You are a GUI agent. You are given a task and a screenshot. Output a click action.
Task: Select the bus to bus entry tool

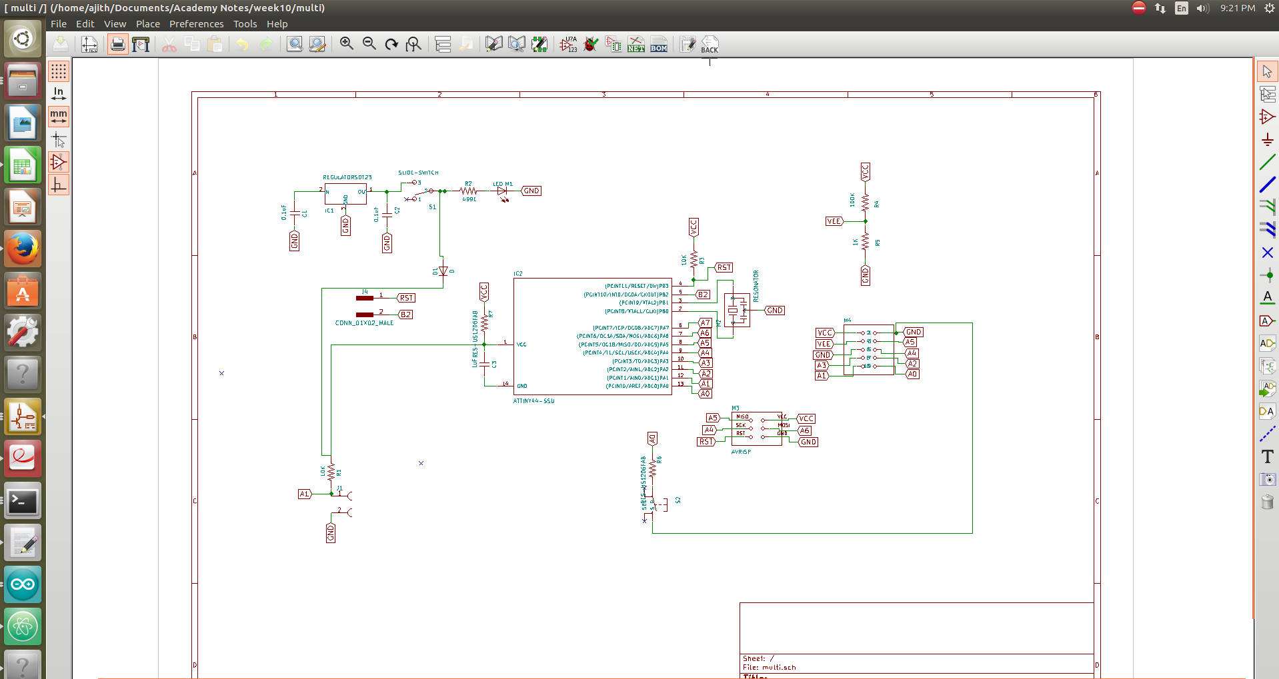pos(1268,230)
